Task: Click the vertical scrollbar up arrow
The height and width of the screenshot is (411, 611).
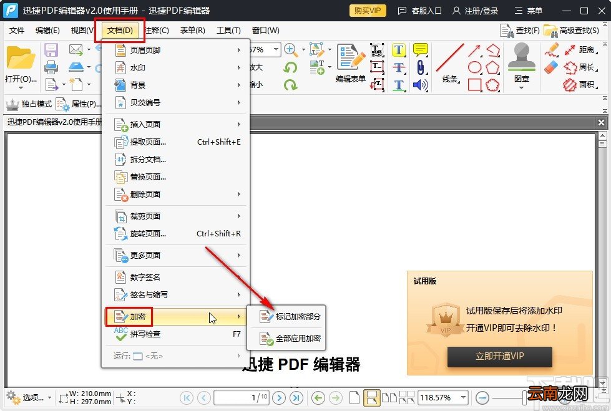Action: (x=602, y=135)
